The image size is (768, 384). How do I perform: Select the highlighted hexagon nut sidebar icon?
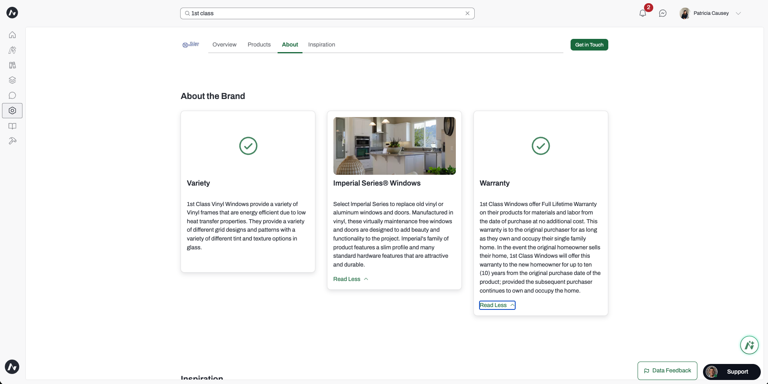pos(12,111)
